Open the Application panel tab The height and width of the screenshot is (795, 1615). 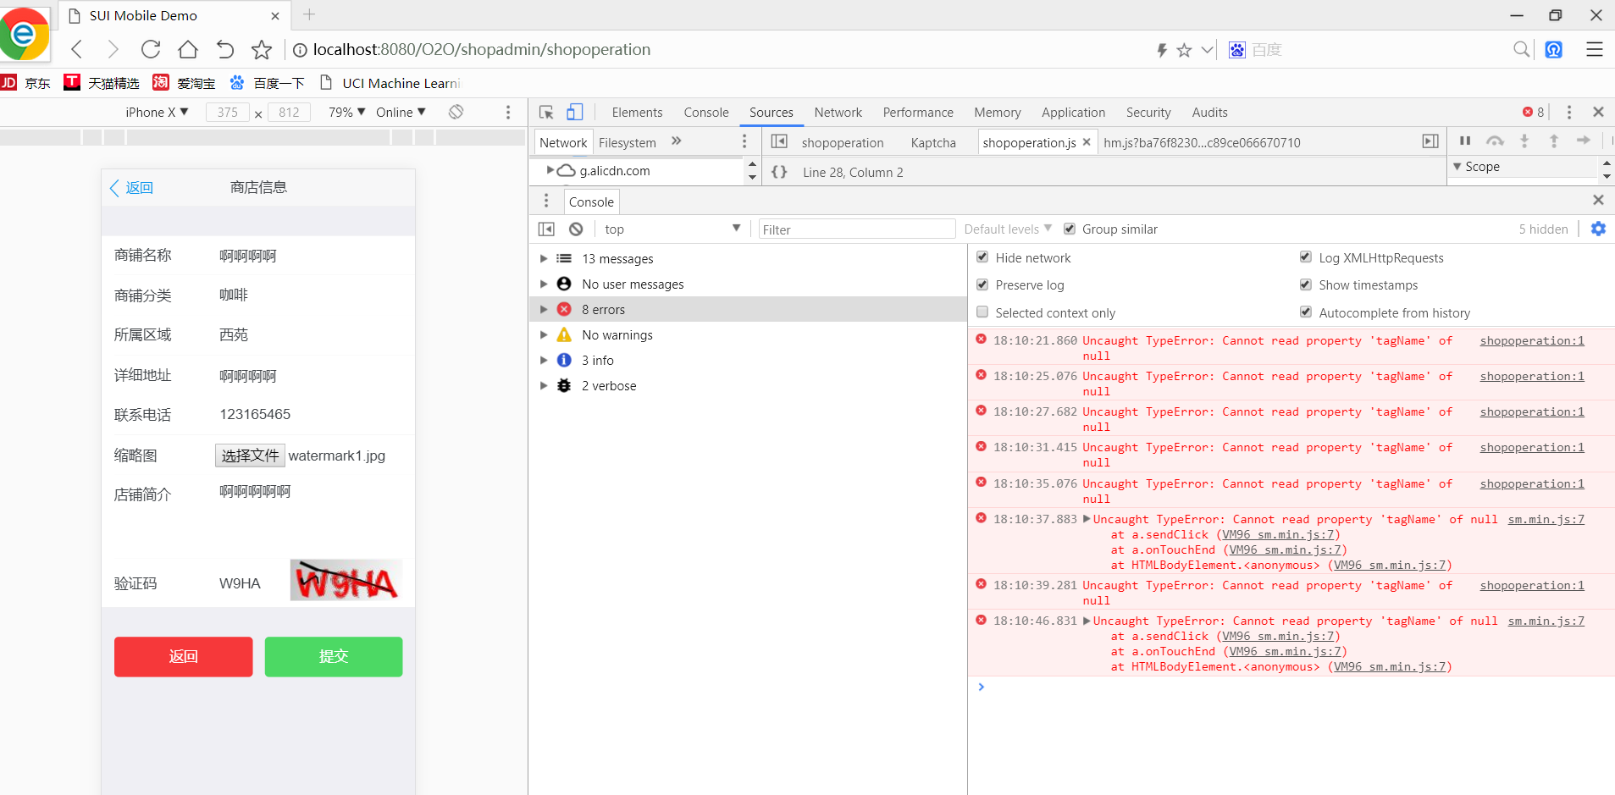tap(1073, 113)
